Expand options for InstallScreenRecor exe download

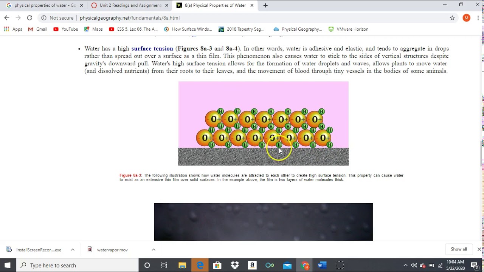tap(73, 250)
